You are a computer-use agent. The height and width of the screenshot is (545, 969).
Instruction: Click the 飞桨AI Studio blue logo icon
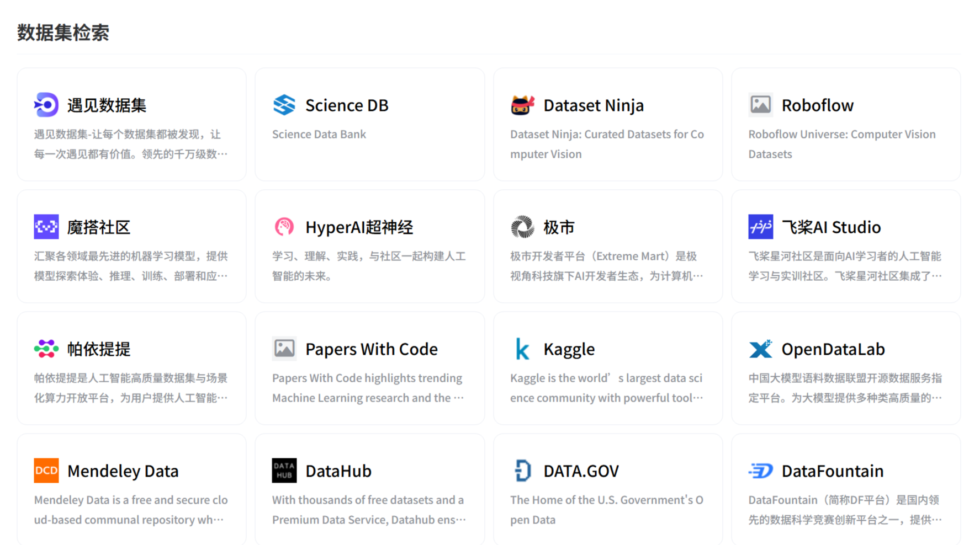[761, 227]
